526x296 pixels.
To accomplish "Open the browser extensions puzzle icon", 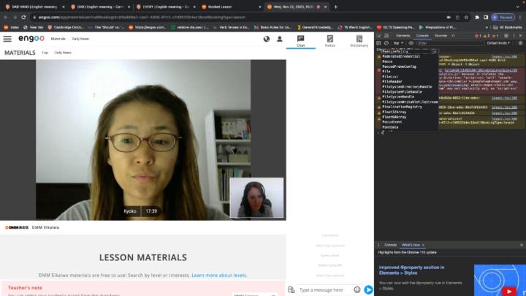I will tap(477, 17).
